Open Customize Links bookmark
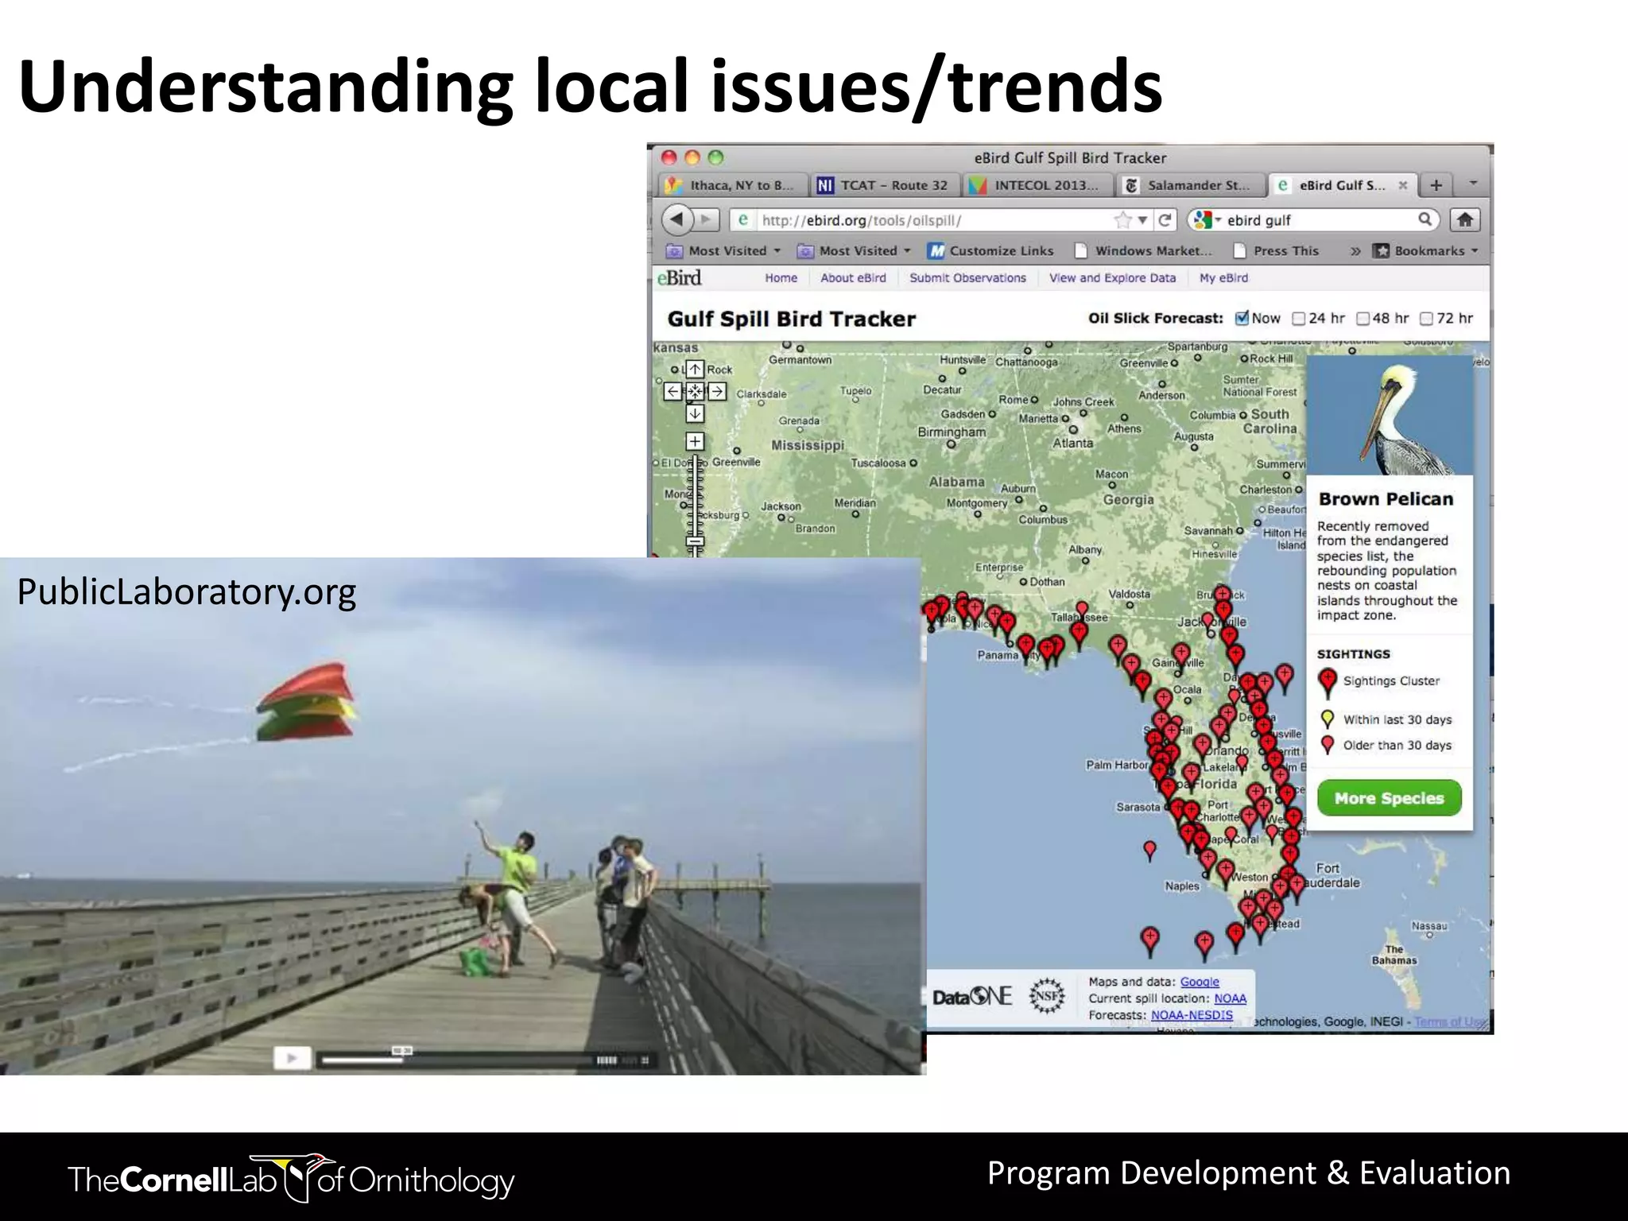Image resolution: width=1628 pixels, height=1221 pixels. click(990, 251)
